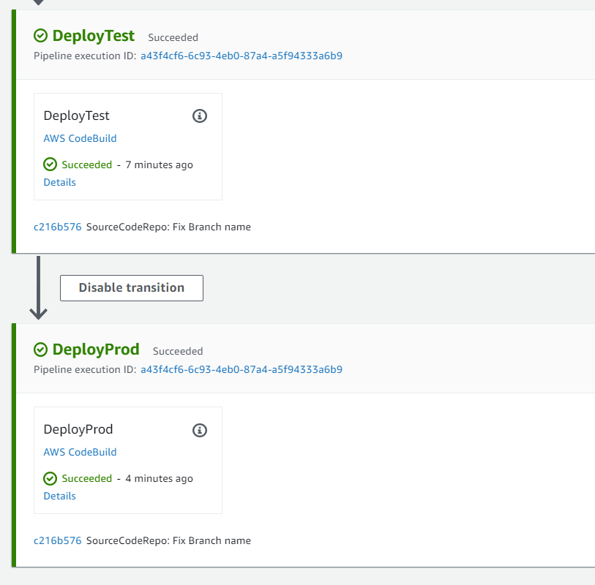
Task: Open pipeline execution ID link under DeployProd
Action: tap(241, 369)
